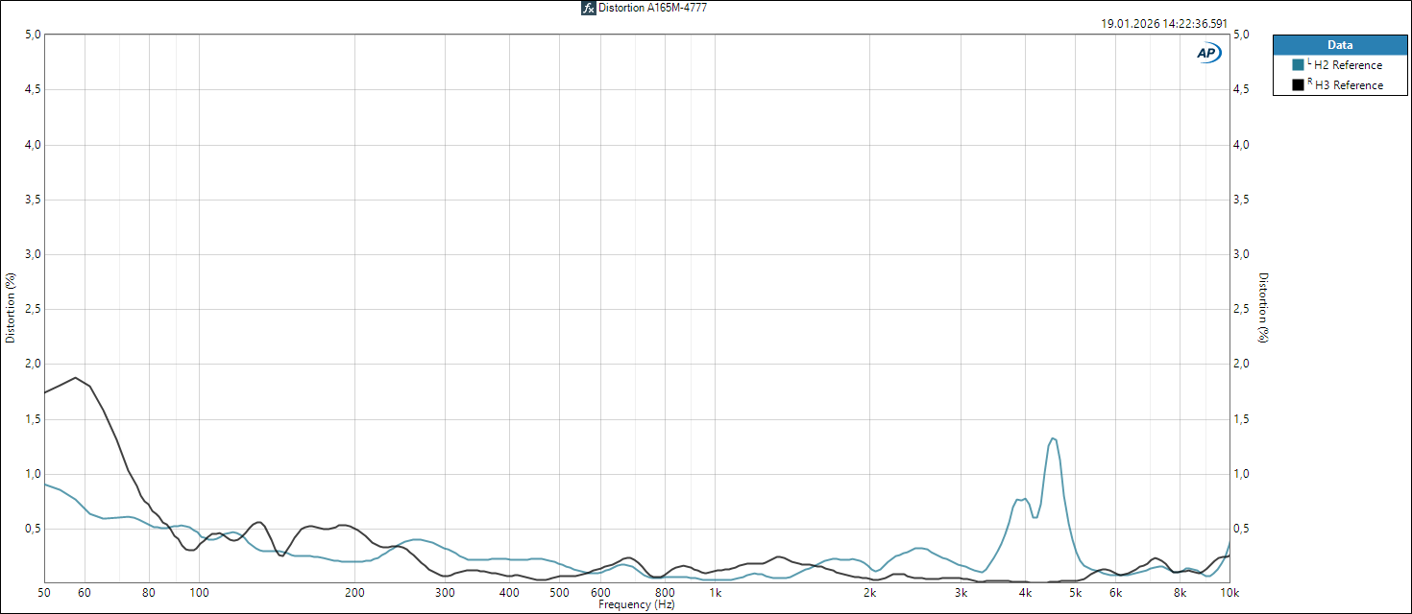Select the "Data" legend header
1412x614 pixels.
1340,45
